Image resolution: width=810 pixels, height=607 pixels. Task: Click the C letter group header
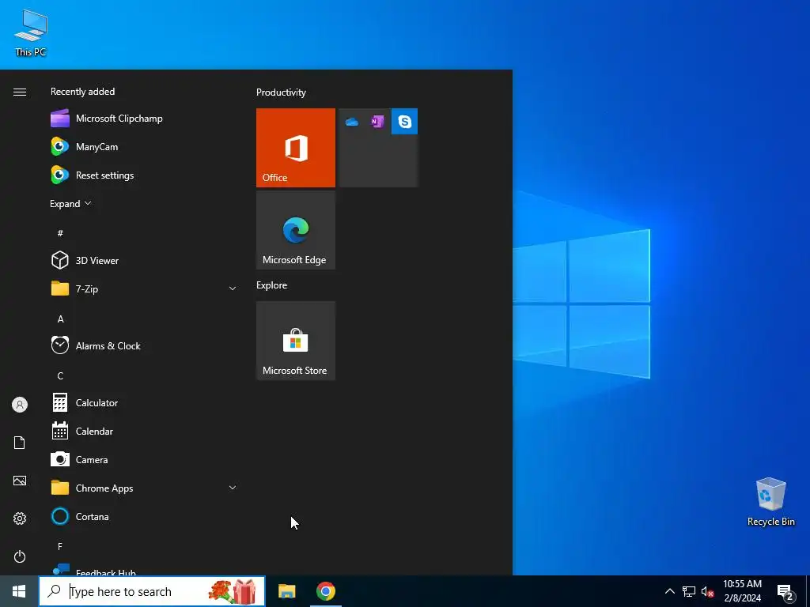60,375
